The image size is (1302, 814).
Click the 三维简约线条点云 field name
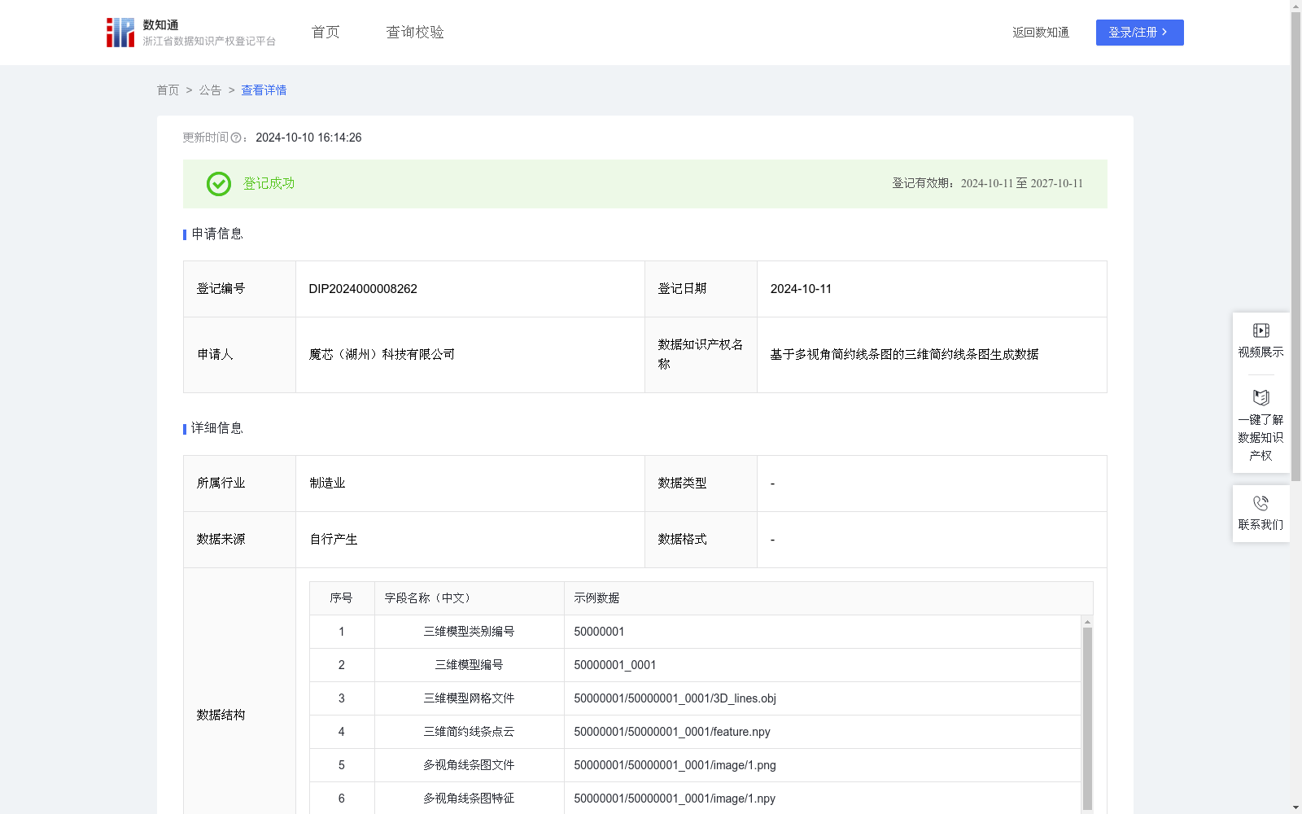[x=469, y=732]
